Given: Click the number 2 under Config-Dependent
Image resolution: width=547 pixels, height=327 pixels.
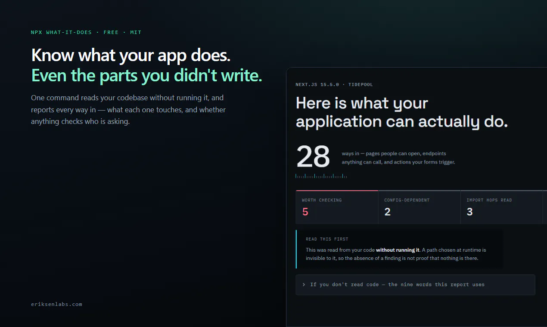Looking at the screenshot, I should [388, 212].
